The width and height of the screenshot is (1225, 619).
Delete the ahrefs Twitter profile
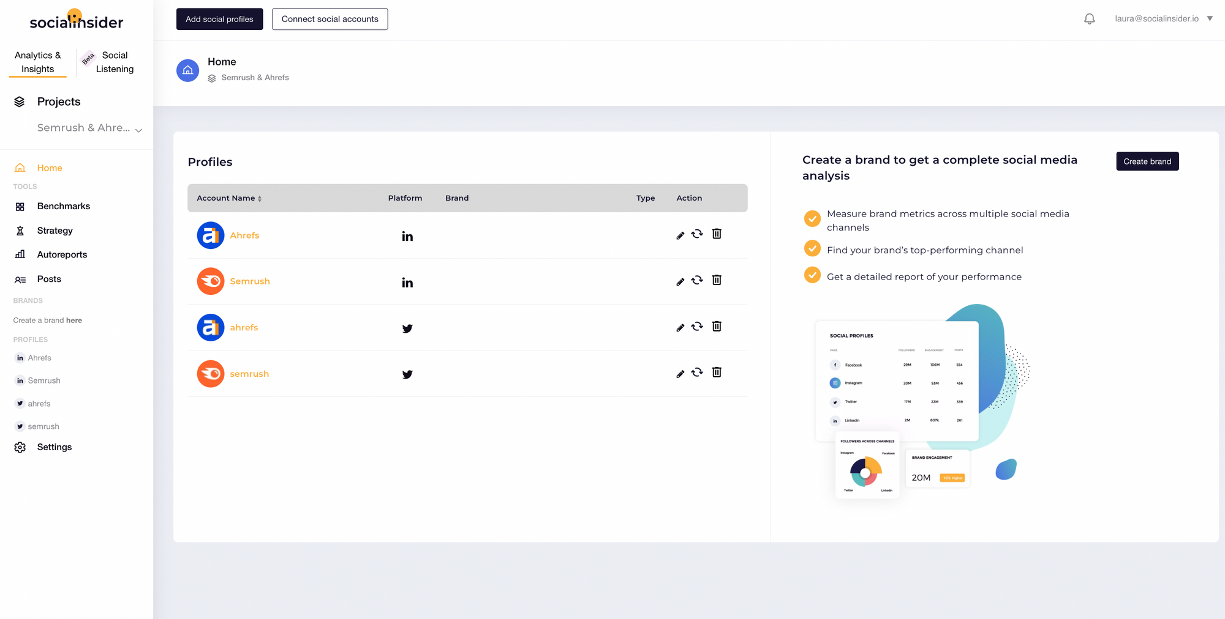coord(717,326)
